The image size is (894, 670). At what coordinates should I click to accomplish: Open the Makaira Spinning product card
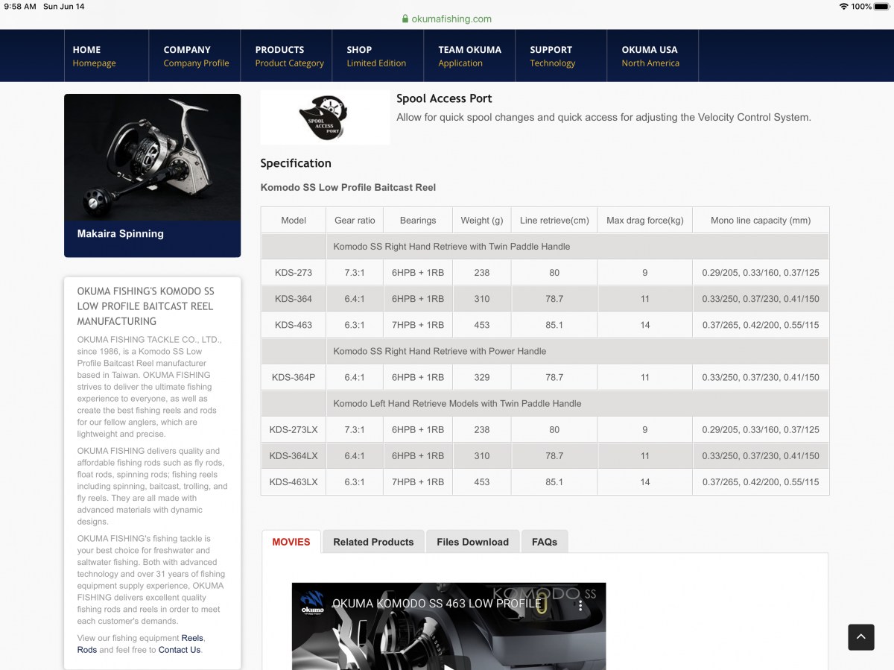[152, 175]
